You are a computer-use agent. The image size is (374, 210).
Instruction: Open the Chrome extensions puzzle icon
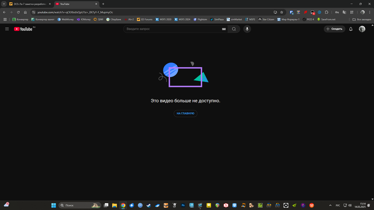coord(327,12)
